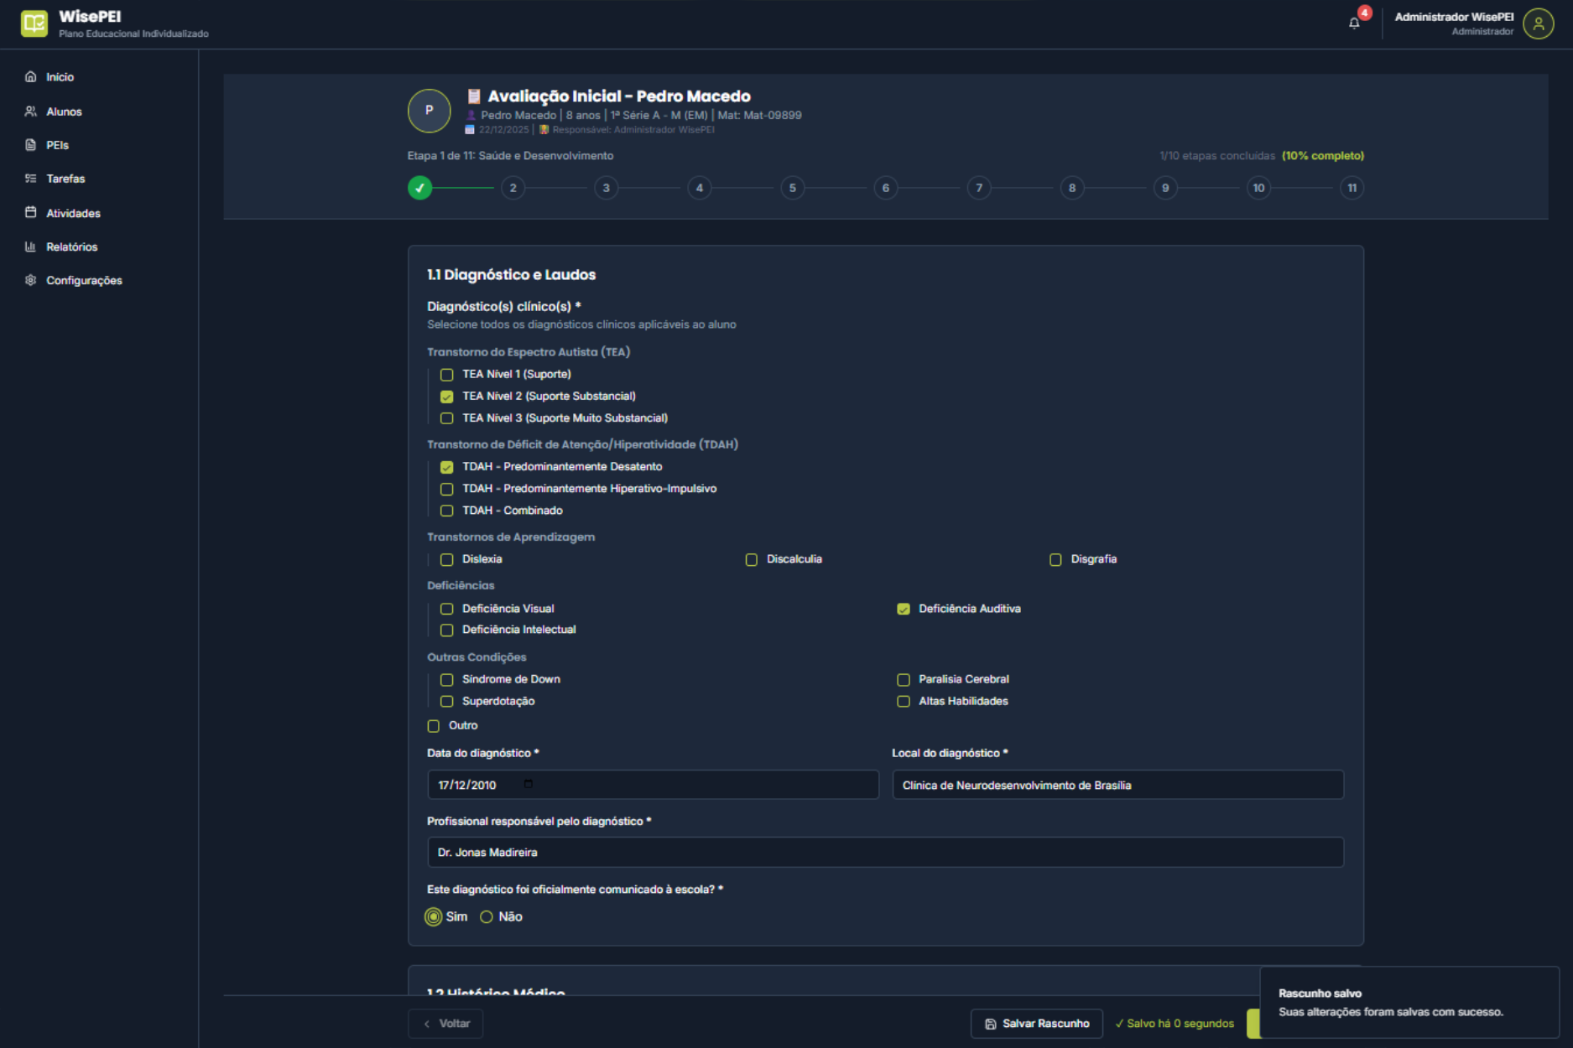Jump to step 5 in progress stepper

point(793,188)
